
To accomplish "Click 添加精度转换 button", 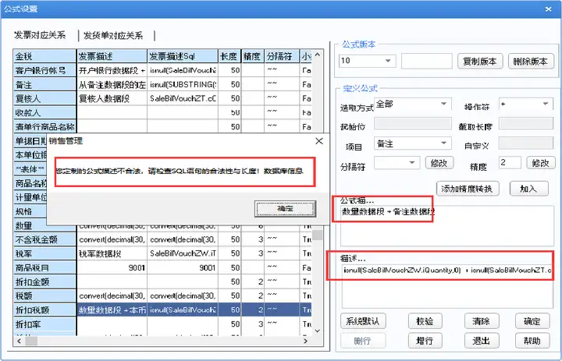I will coord(467,189).
